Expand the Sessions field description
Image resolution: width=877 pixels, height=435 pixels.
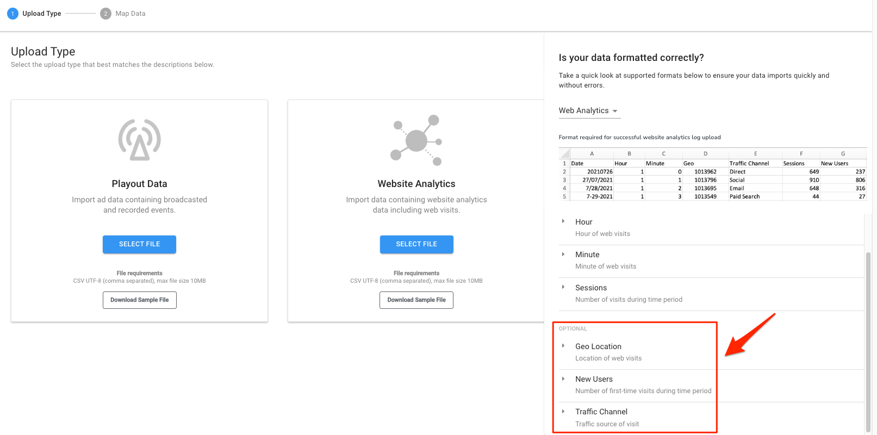563,287
